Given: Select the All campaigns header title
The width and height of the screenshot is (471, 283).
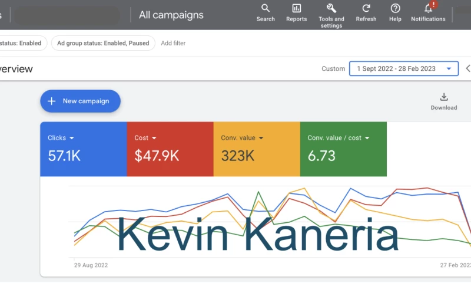Looking at the screenshot, I should tap(171, 15).
